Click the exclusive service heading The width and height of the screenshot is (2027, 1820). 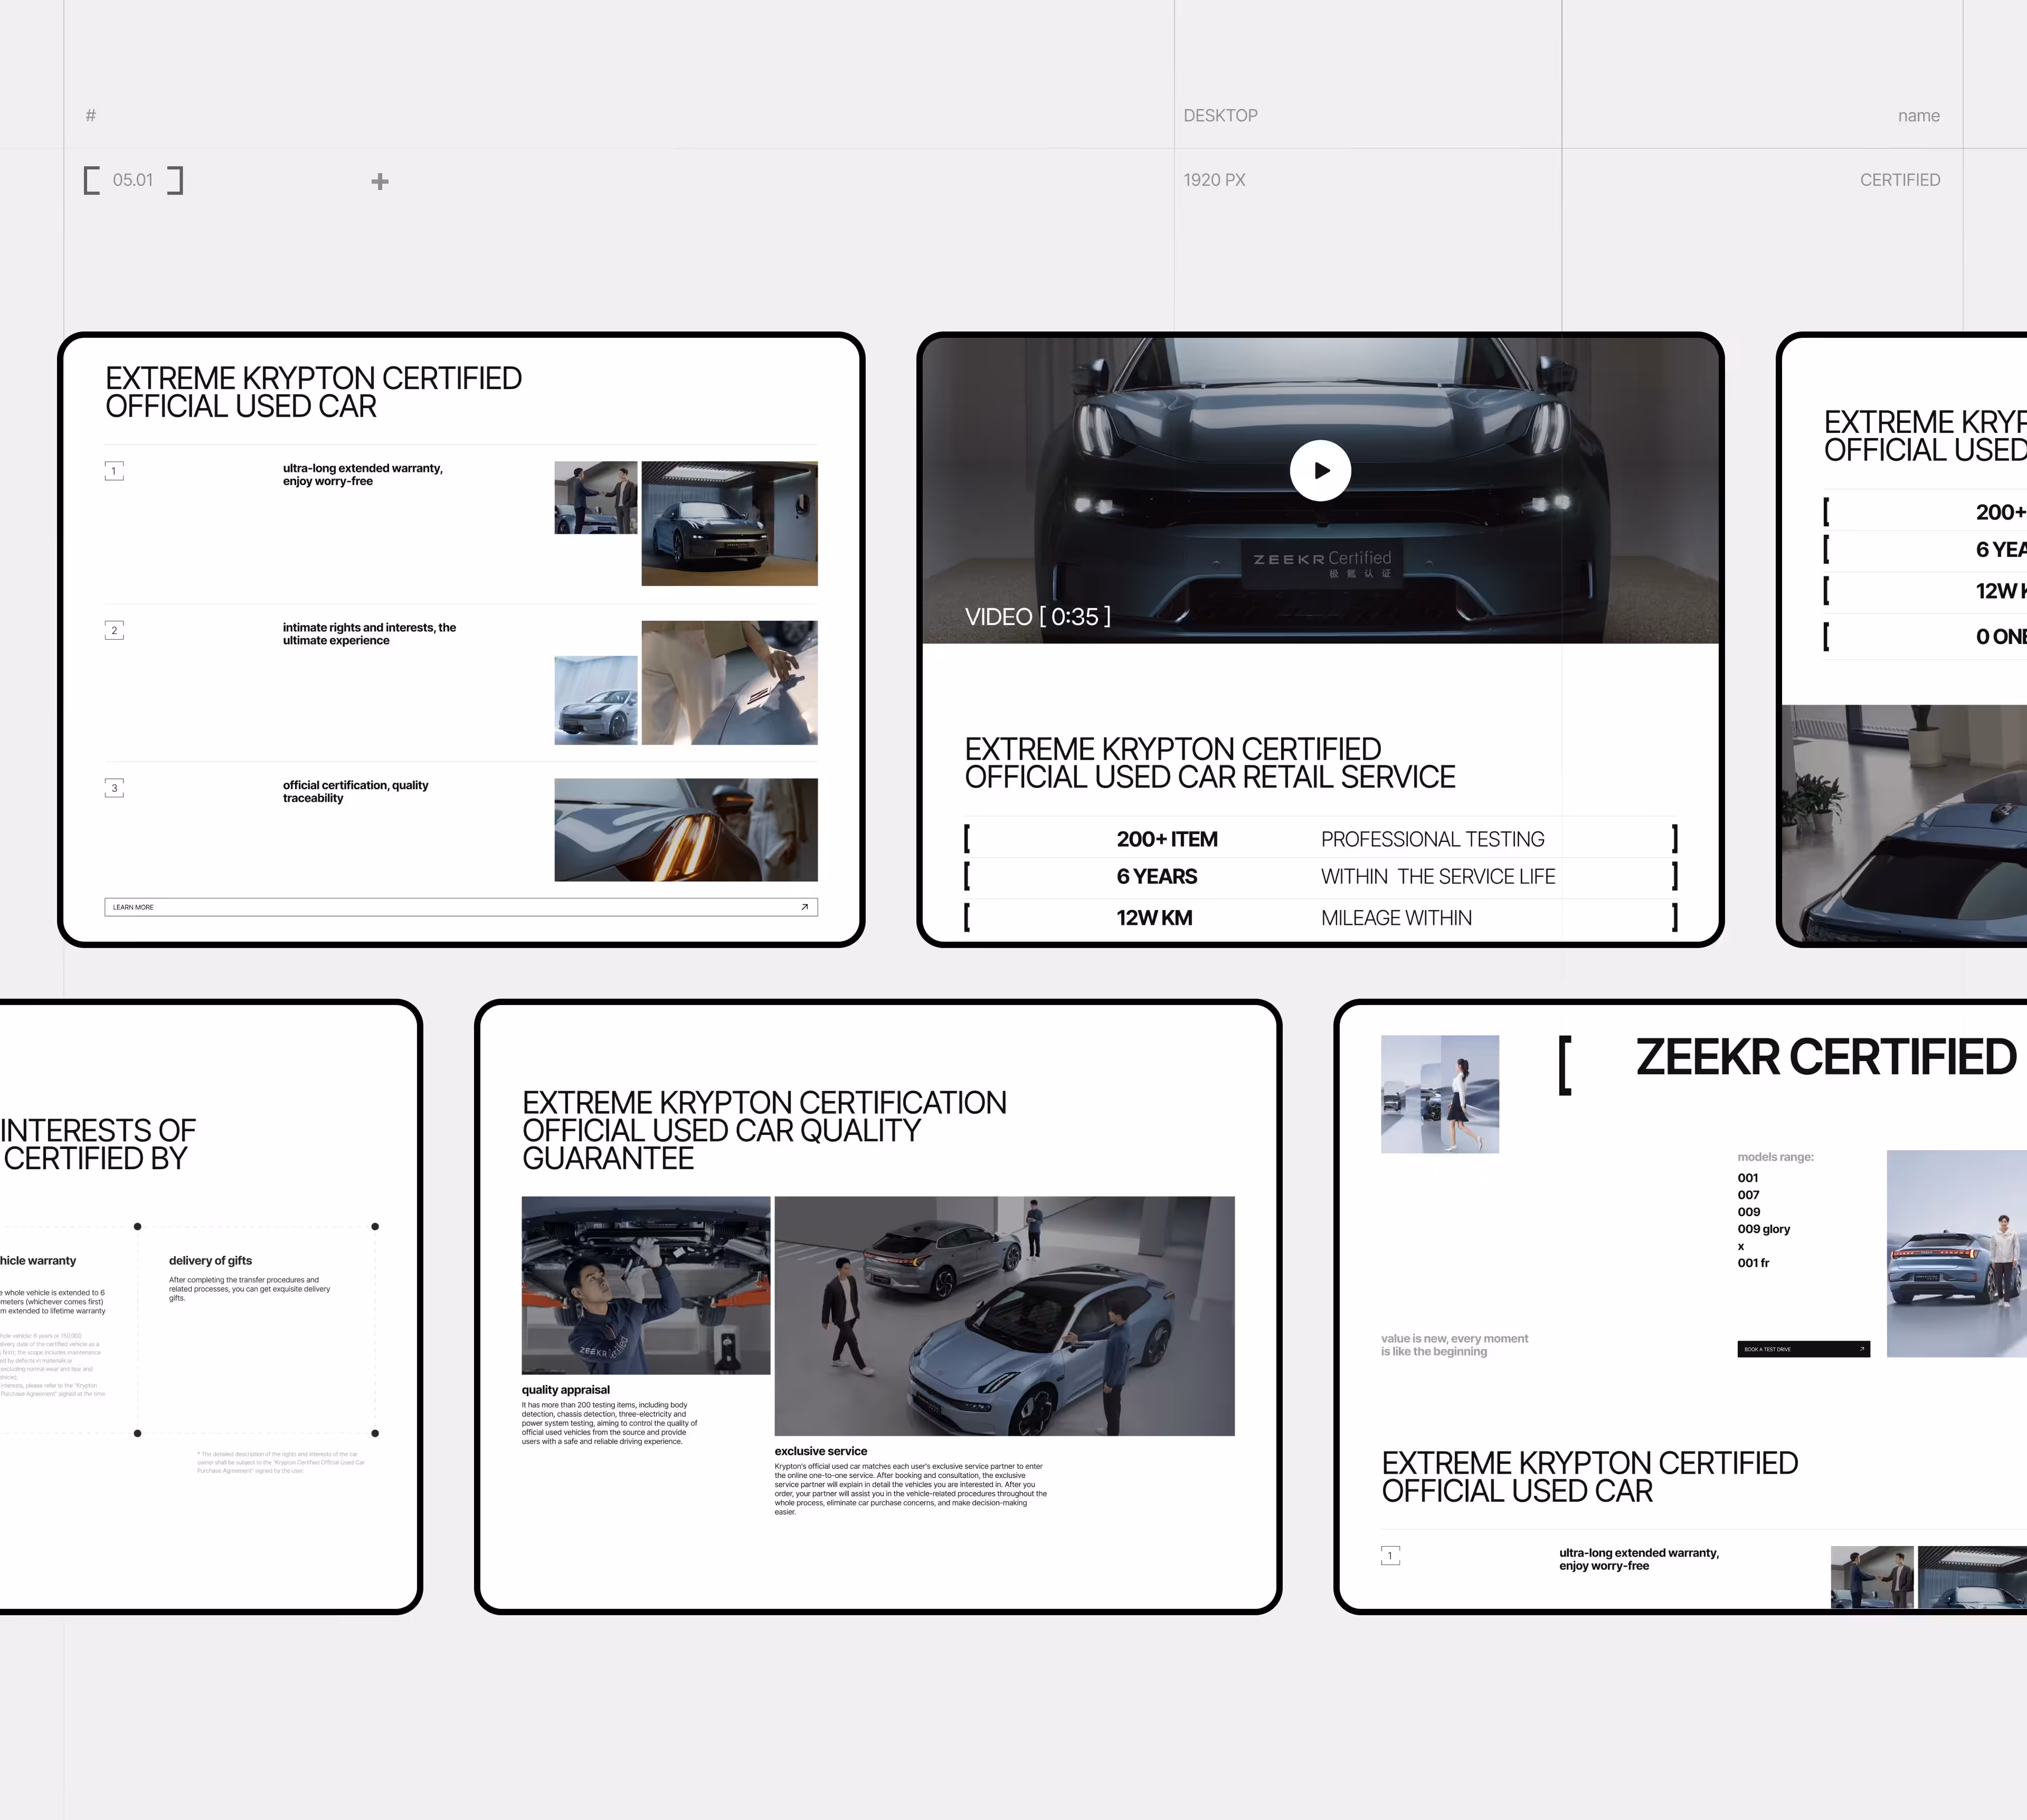coord(820,1451)
